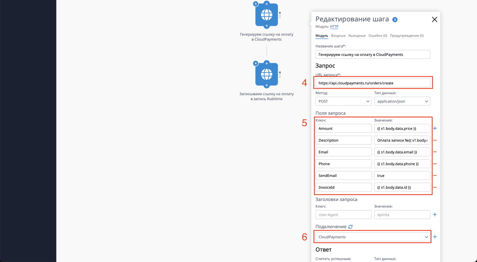Open the Тип данных dropdown showing application/json
This screenshot has height=262, width=477.
(x=402, y=101)
